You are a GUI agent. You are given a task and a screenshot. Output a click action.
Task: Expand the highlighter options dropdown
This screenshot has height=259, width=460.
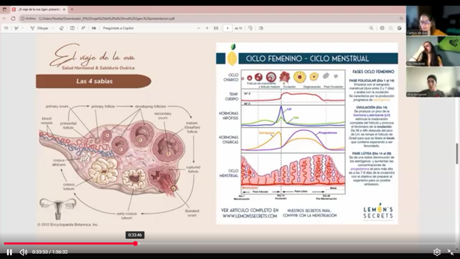[22, 28]
